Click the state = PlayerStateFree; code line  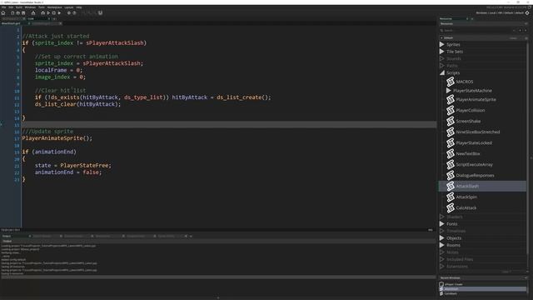point(73,166)
